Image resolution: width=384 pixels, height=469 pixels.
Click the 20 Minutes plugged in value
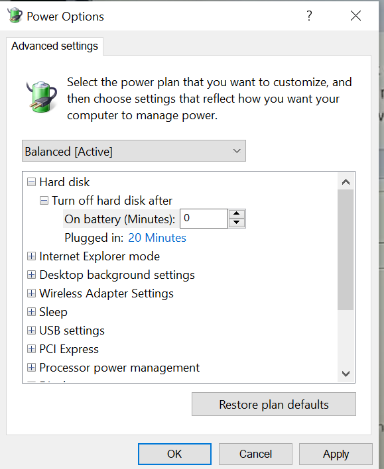(157, 238)
